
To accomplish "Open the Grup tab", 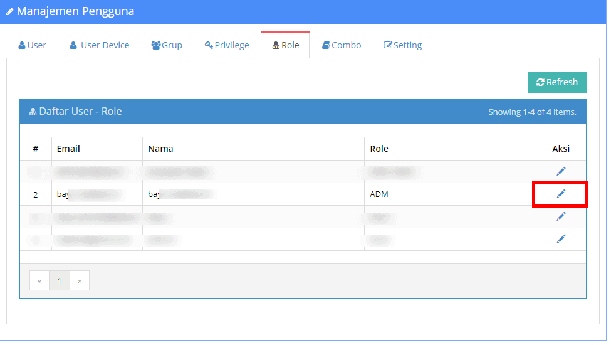I will [x=167, y=45].
